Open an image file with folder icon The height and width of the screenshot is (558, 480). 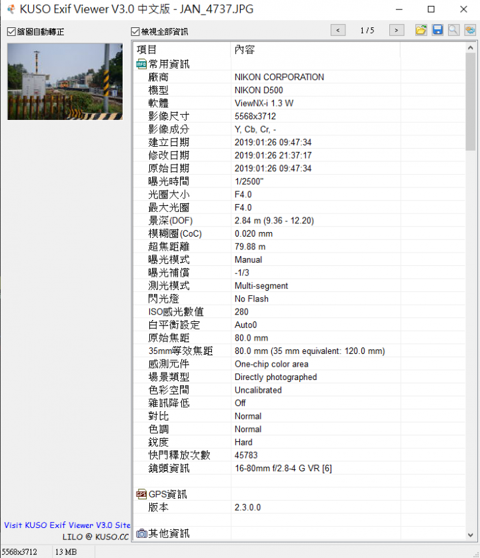[421, 30]
